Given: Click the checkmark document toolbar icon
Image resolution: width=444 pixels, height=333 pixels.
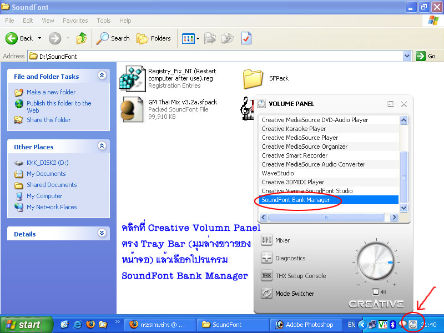Looking at the screenshot, I should pyautogui.click(x=246, y=38).
